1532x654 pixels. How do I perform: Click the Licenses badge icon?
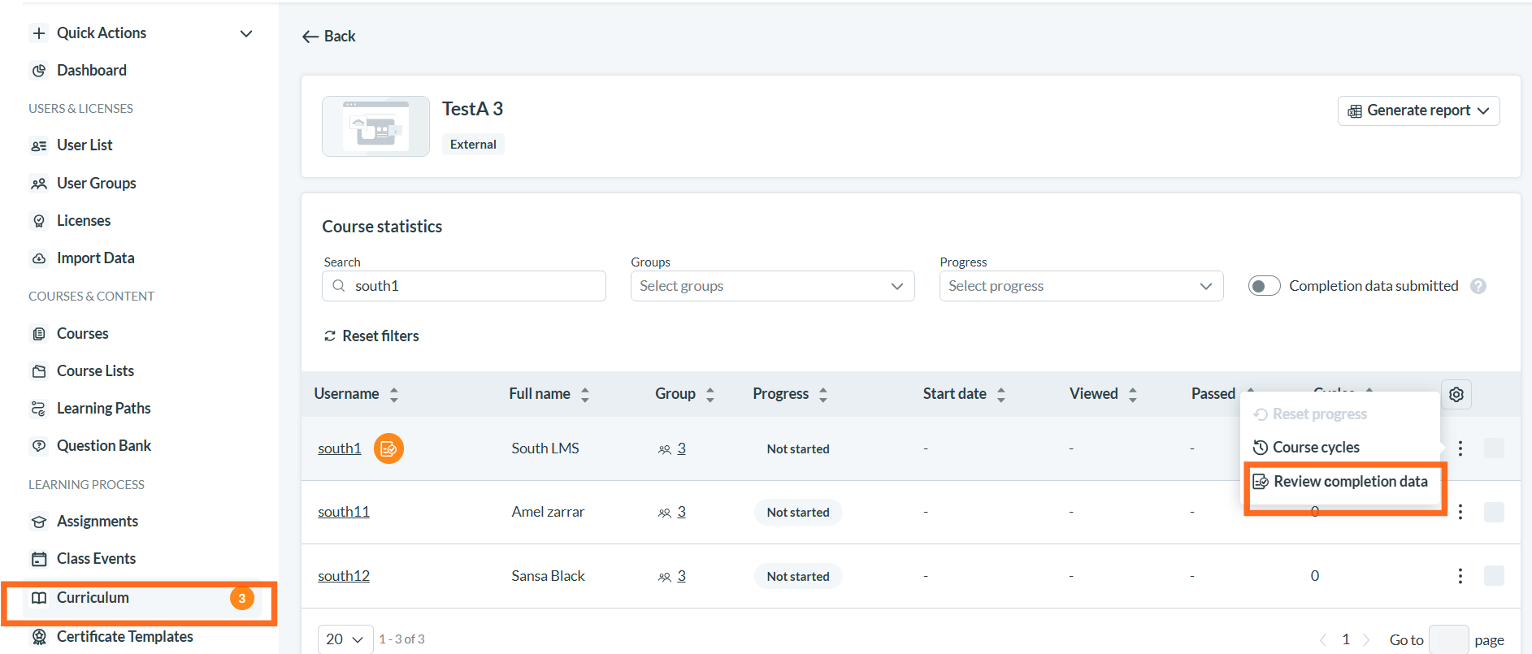coord(38,221)
